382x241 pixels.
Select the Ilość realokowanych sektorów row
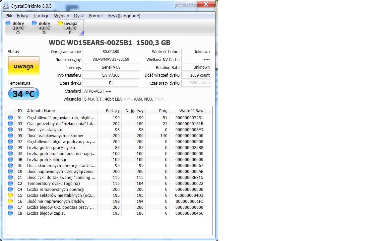tap(106, 136)
